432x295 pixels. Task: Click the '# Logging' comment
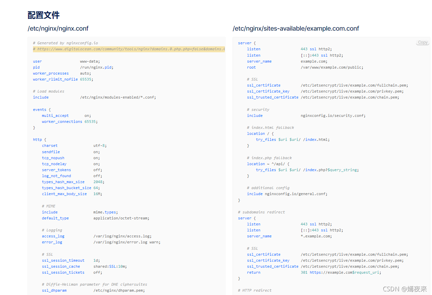(52, 230)
